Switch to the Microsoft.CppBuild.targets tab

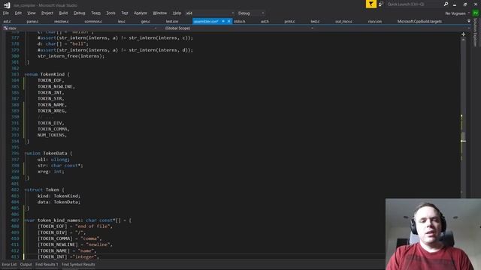[x=419, y=22]
